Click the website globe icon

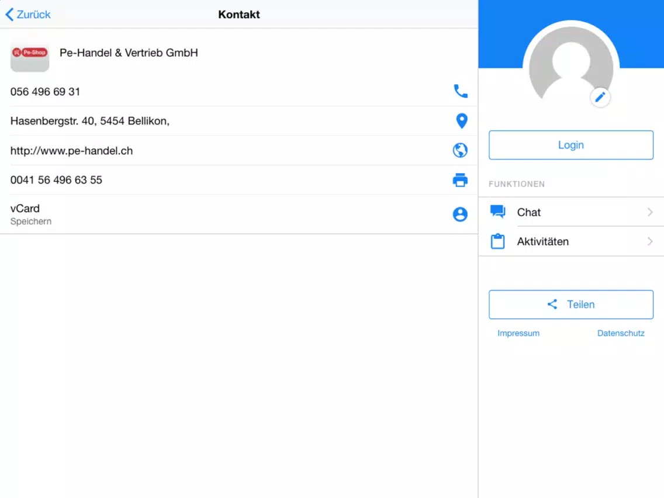pyautogui.click(x=460, y=150)
